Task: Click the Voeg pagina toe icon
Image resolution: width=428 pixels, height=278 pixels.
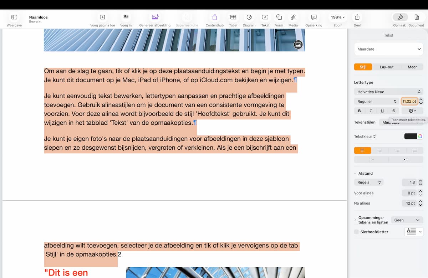Action: (102, 17)
